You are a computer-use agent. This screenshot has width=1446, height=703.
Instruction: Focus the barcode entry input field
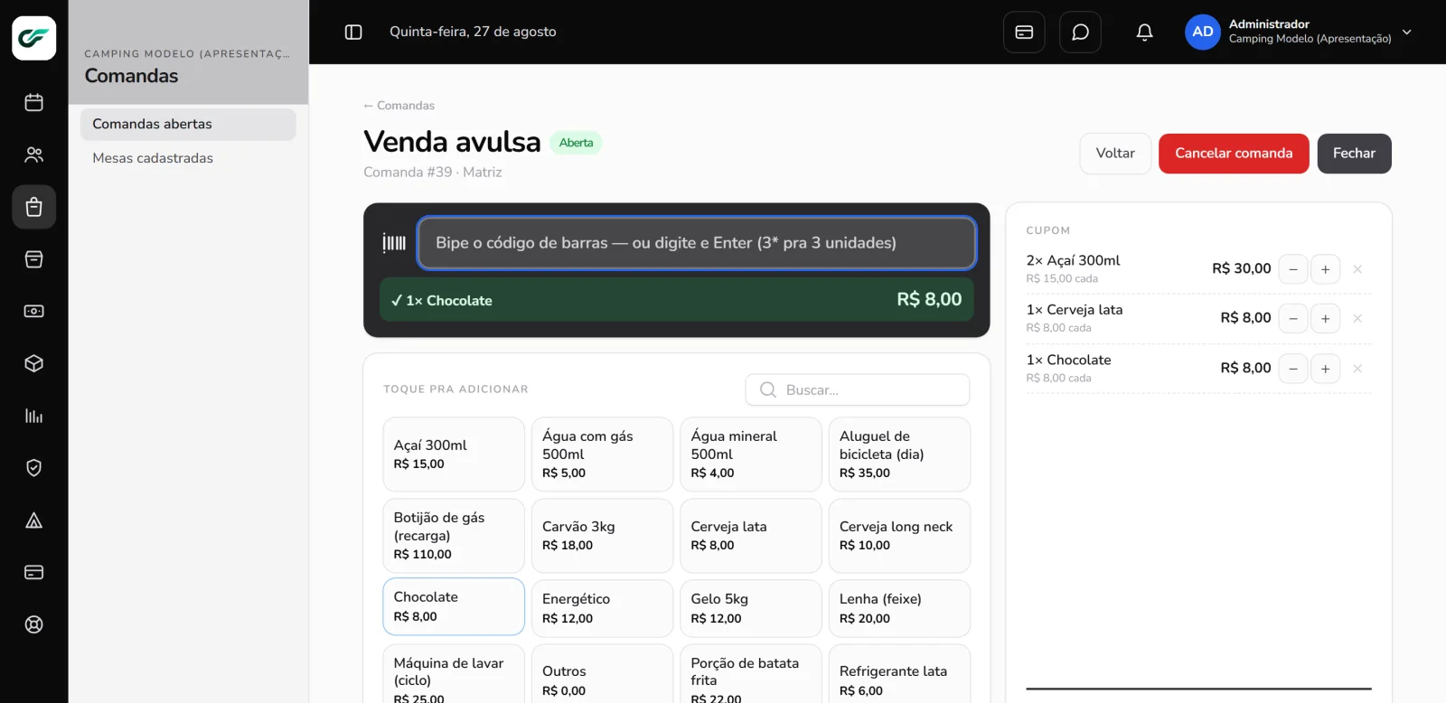pos(696,243)
